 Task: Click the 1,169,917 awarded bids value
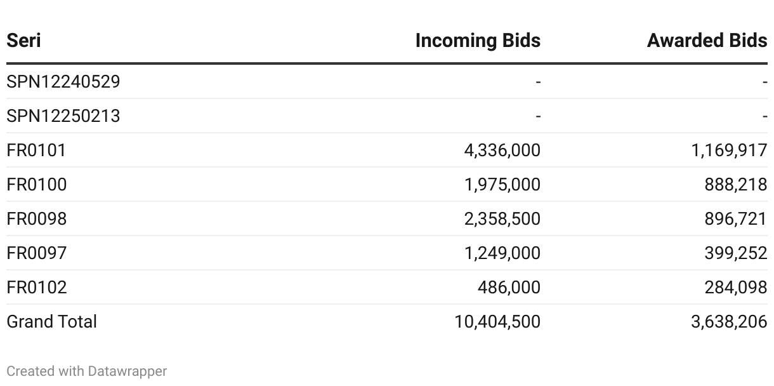coord(730,150)
